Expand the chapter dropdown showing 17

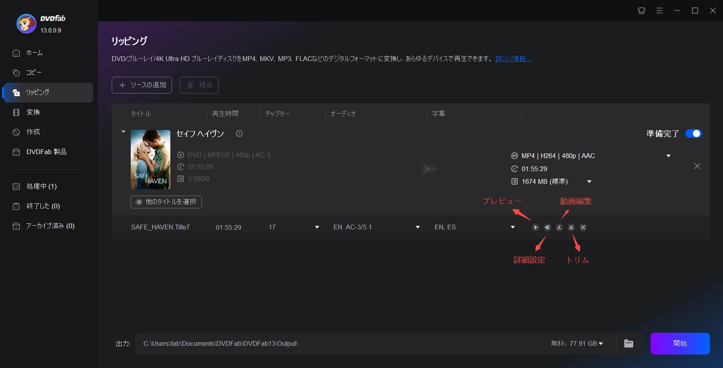(317, 227)
